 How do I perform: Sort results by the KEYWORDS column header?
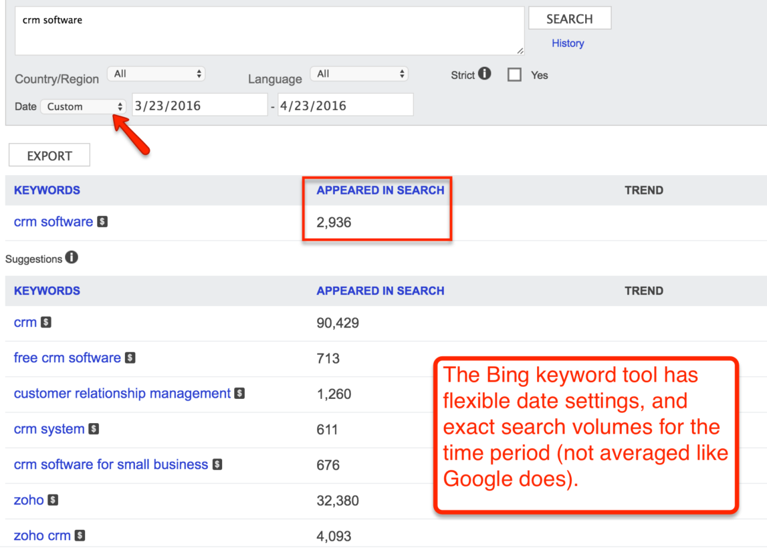(x=47, y=190)
